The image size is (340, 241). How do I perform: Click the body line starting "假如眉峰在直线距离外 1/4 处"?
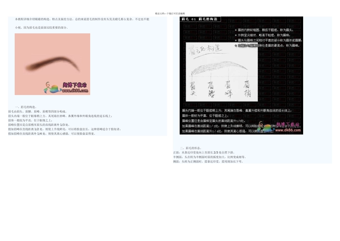52,134
